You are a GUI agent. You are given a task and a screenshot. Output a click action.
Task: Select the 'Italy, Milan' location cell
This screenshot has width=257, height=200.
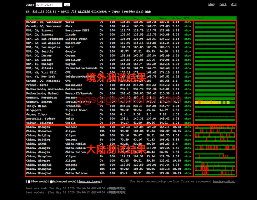[x=36, y=106]
